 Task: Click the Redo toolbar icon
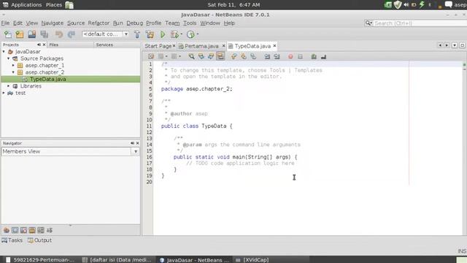[x=72, y=34]
